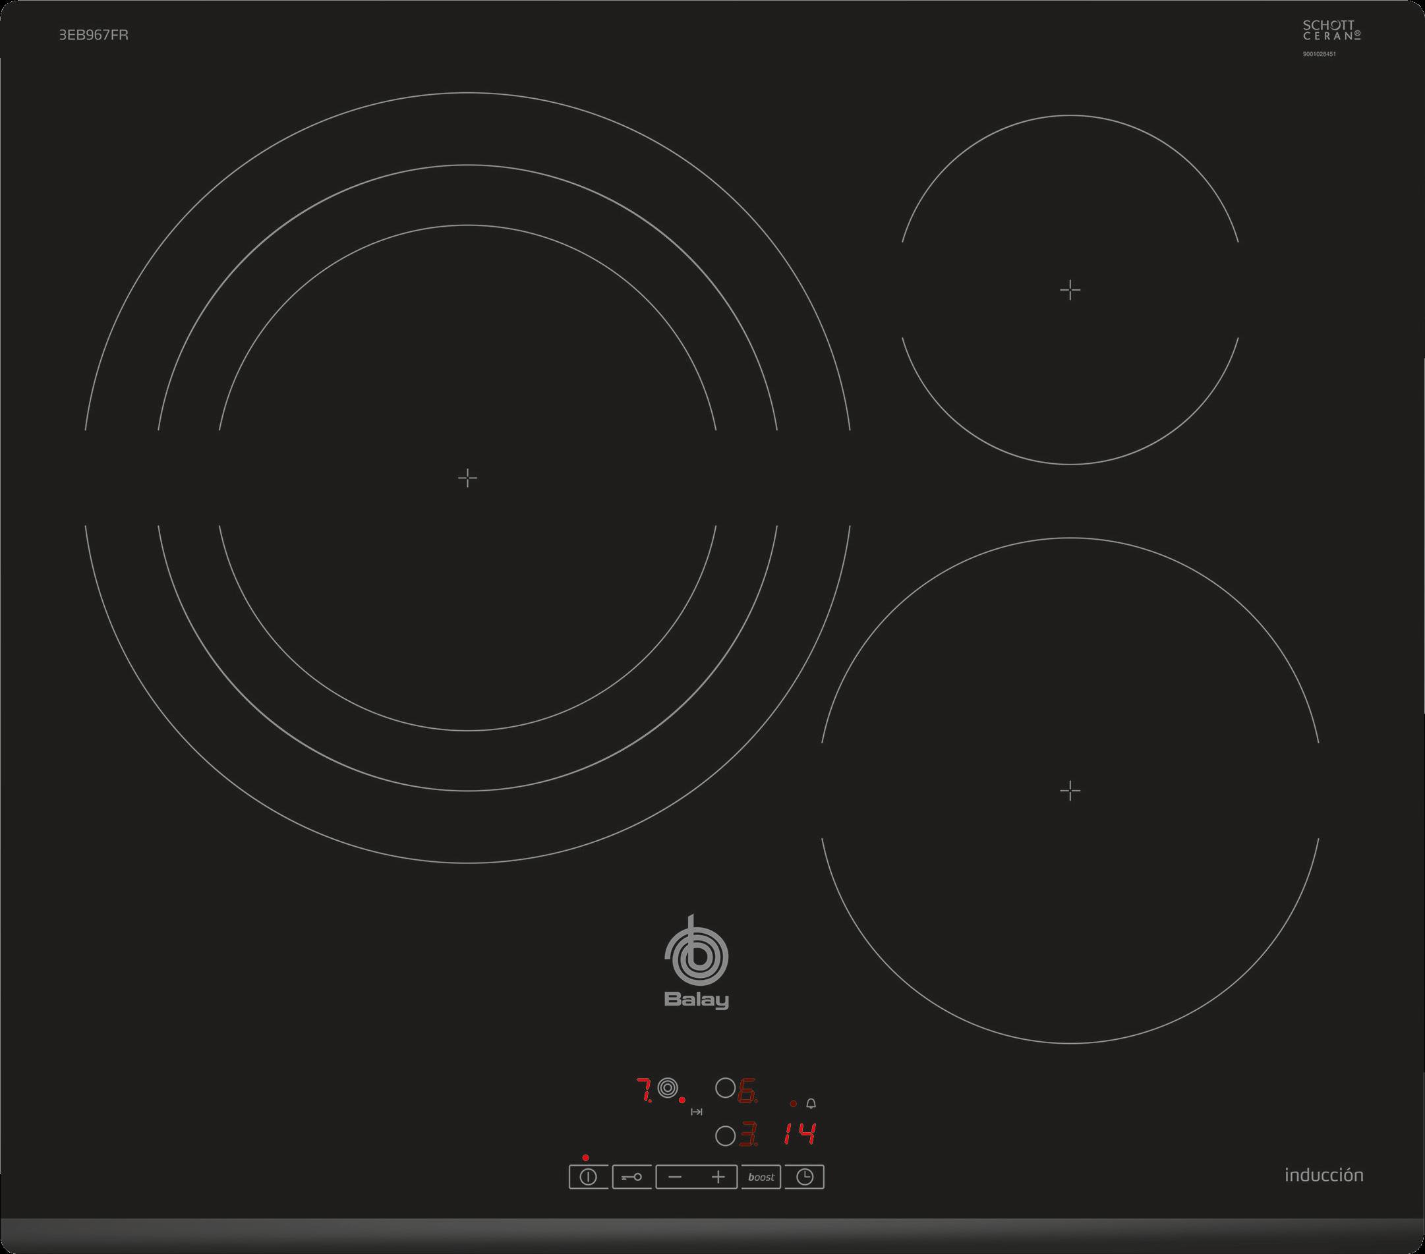Activate the boost function
The width and height of the screenshot is (1425, 1254).
click(x=761, y=1178)
